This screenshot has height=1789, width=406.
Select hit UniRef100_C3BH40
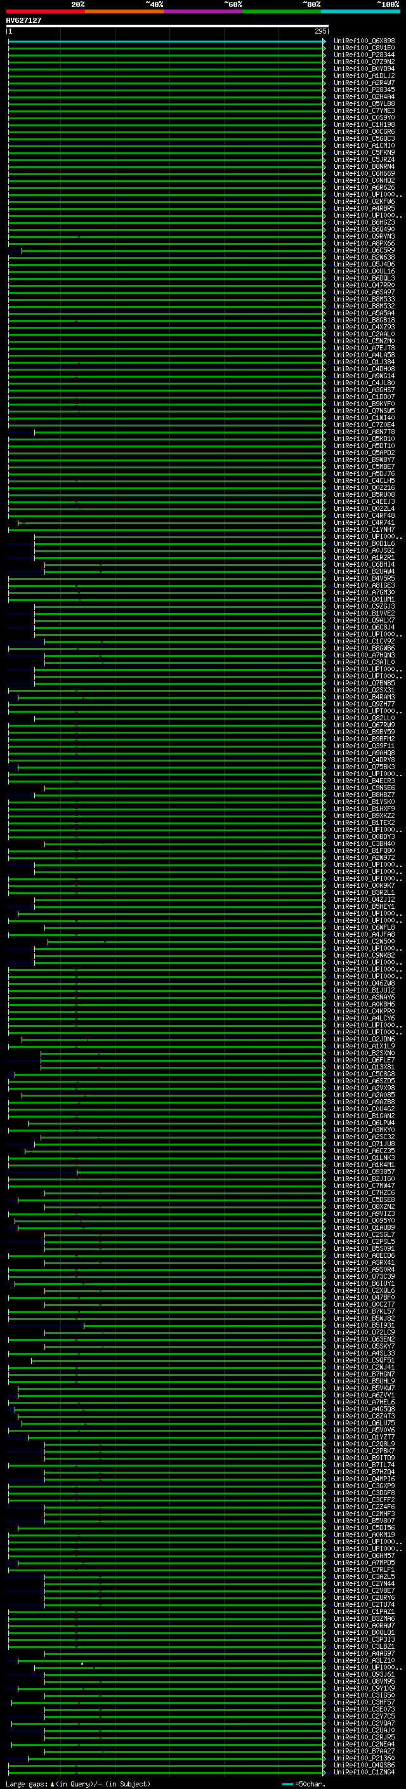pos(364,843)
